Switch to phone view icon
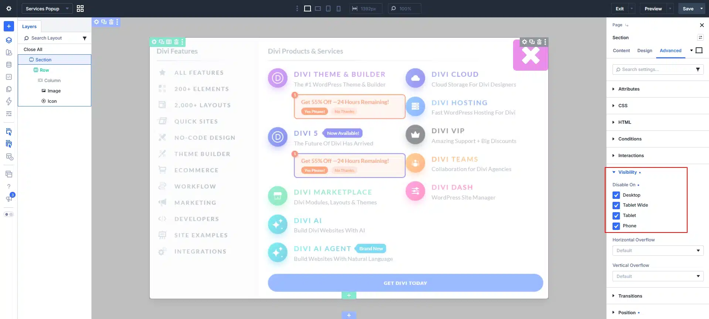Screen dimensions: 709x319 pos(339,9)
